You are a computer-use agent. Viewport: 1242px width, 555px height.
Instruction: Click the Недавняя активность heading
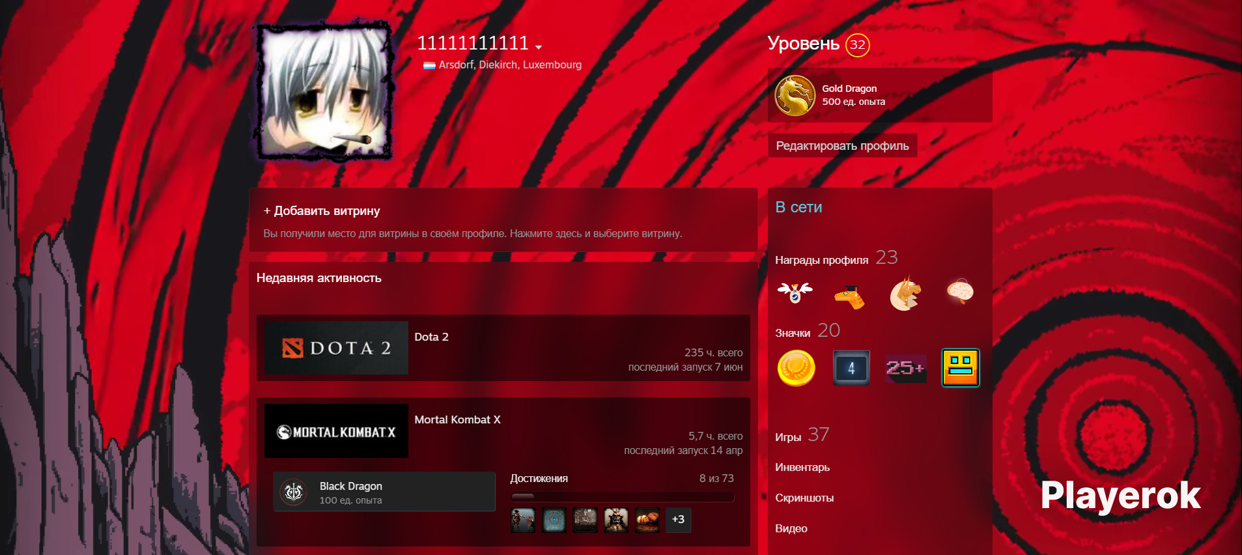coord(319,278)
